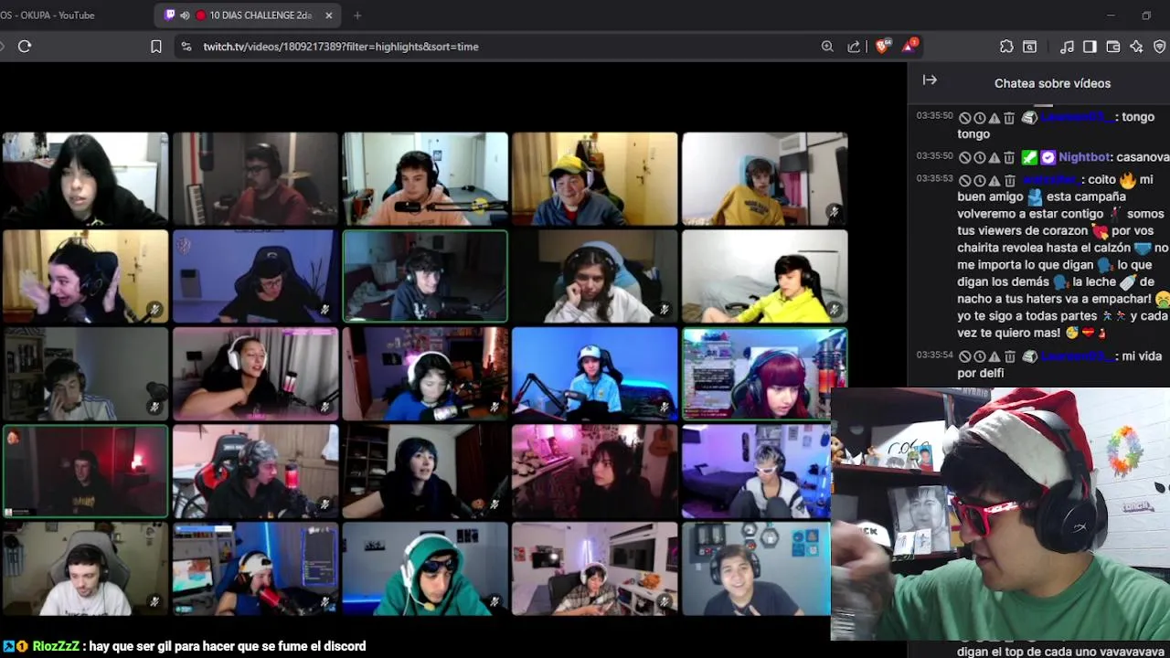
Task: Open the browser extensions puzzle icon
Action: point(1006,47)
